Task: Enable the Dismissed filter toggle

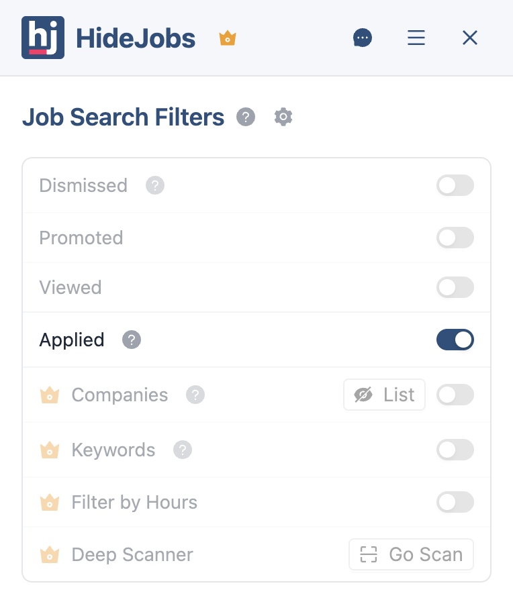Action: tap(455, 185)
